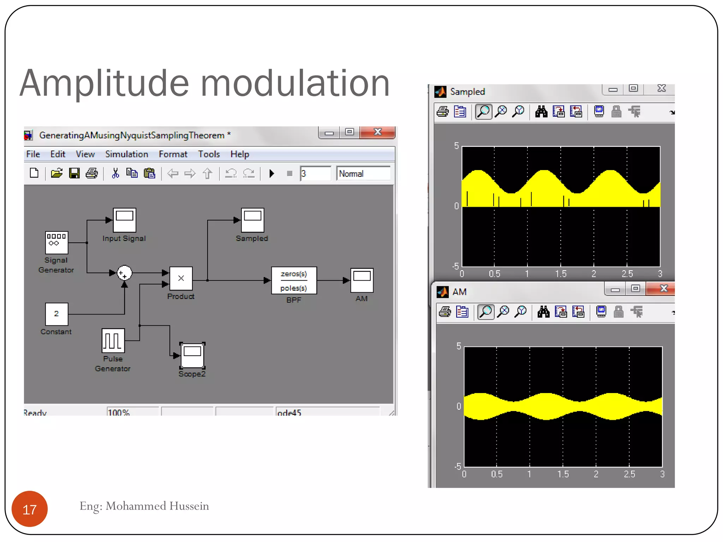
Task: Click the Start simulation play button
Action: pos(271,174)
